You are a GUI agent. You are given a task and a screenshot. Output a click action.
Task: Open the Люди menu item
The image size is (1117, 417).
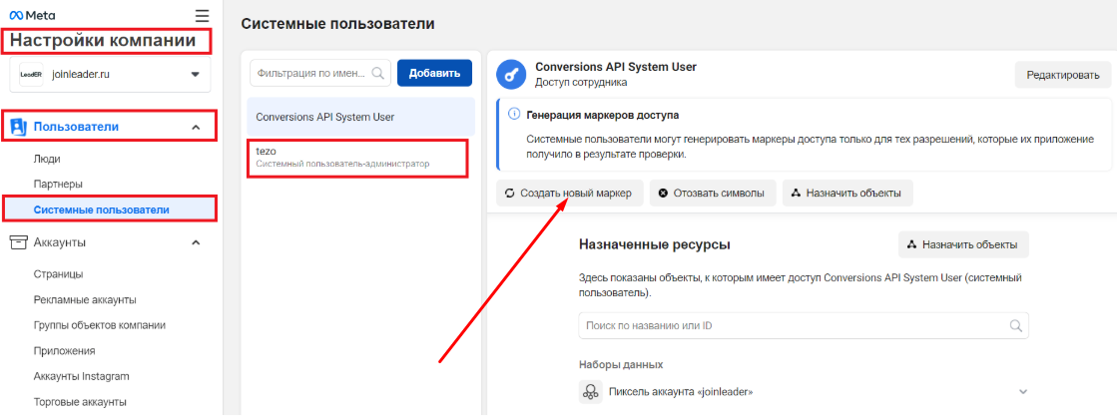point(46,158)
